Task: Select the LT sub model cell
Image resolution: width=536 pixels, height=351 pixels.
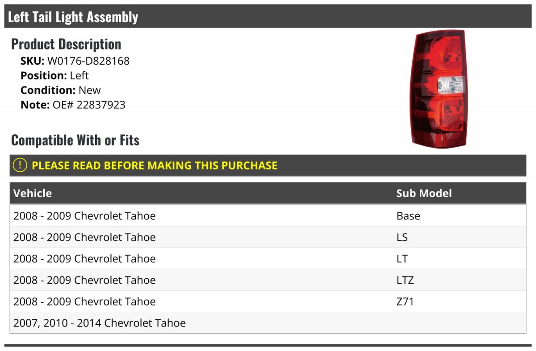Action: [402, 259]
